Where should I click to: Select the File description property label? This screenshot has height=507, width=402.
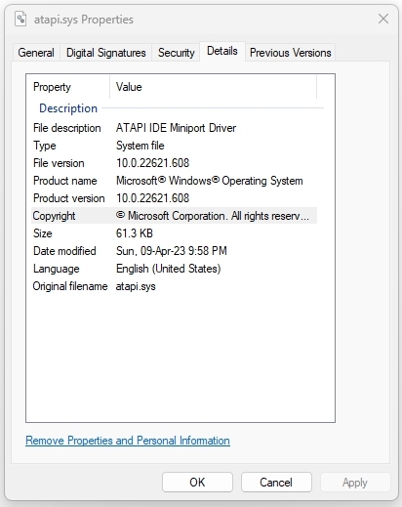(67, 128)
